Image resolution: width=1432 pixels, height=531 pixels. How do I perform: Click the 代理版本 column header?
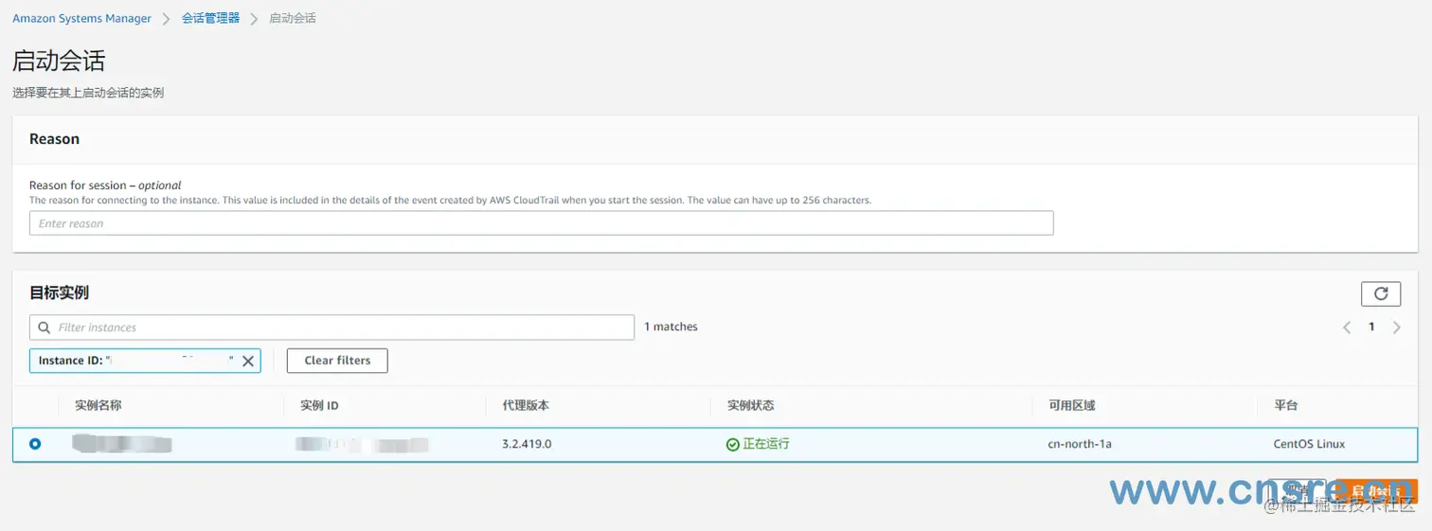click(x=526, y=405)
